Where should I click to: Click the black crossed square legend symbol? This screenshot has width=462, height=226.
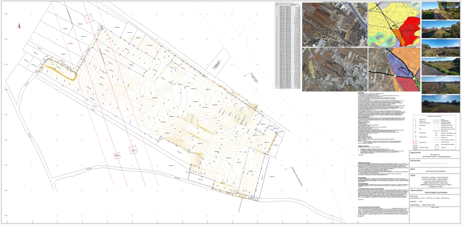(437, 147)
